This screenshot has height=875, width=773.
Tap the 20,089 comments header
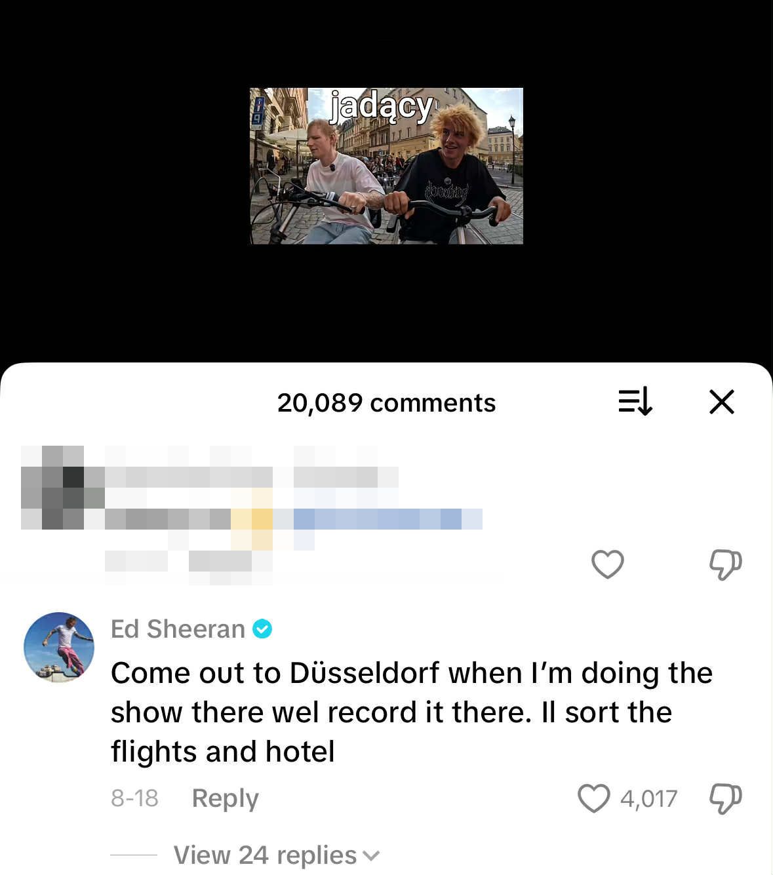point(386,402)
